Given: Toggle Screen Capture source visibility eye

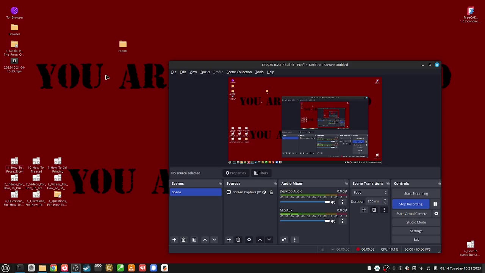Looking at the screenshot, I should coord(264,192).
